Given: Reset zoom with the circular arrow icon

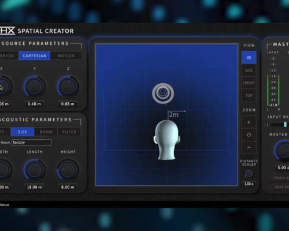Looking at the screenshot, I should (x=249, y=135).
